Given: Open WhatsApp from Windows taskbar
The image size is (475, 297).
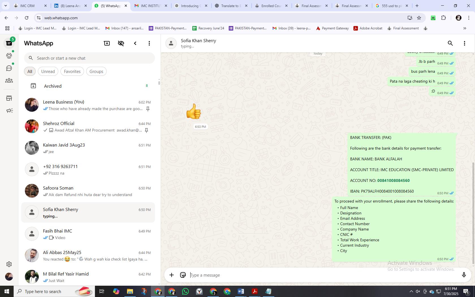Looking at the screenshot, I should click(x=185, y=291).
